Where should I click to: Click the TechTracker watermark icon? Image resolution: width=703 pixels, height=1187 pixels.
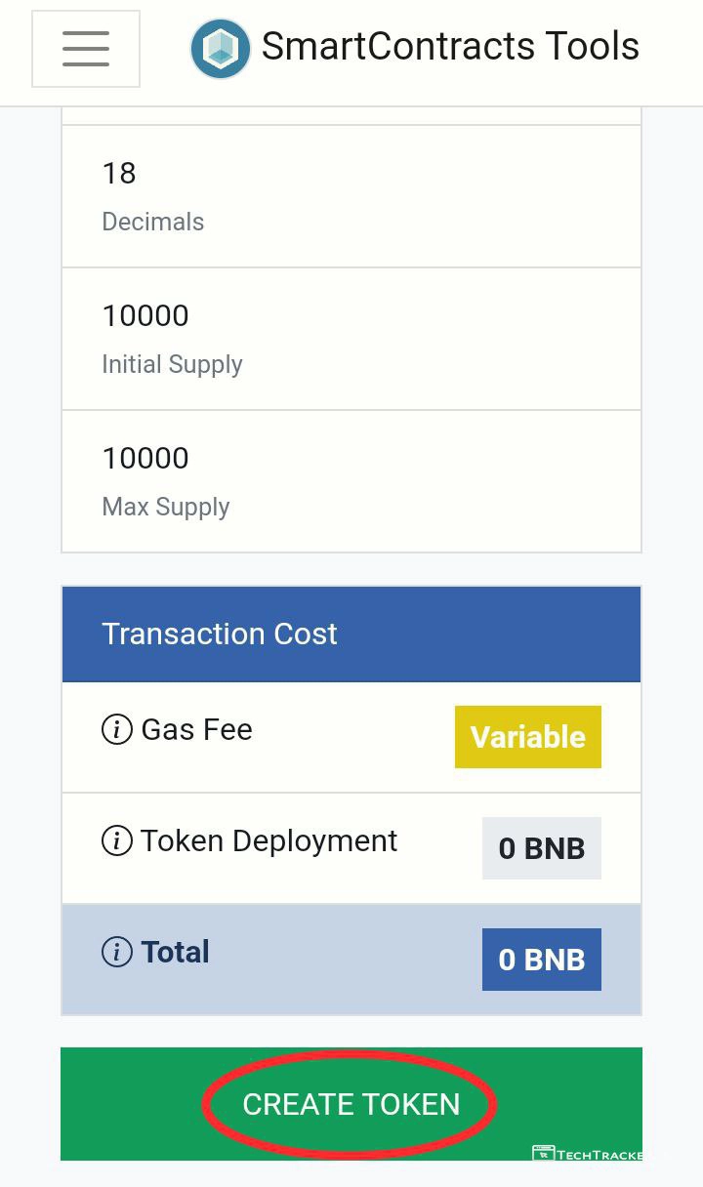click(x=544, y=1155)
